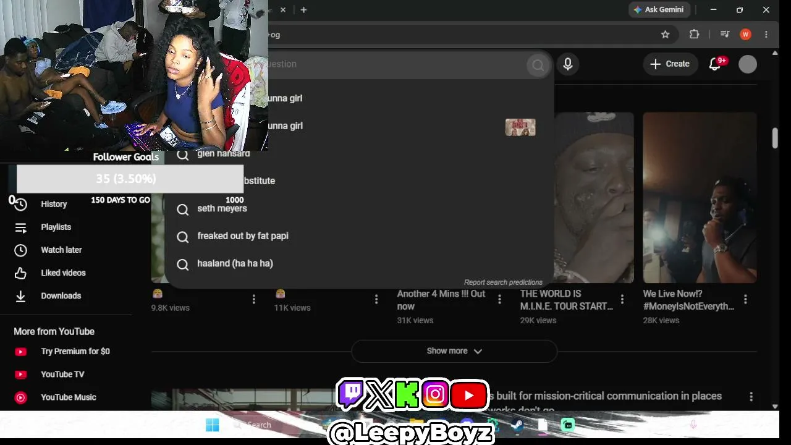Open the green app icon on taskbar
Image resolution: width=791 pixels, height=445 pixels.
click(568, 425)
